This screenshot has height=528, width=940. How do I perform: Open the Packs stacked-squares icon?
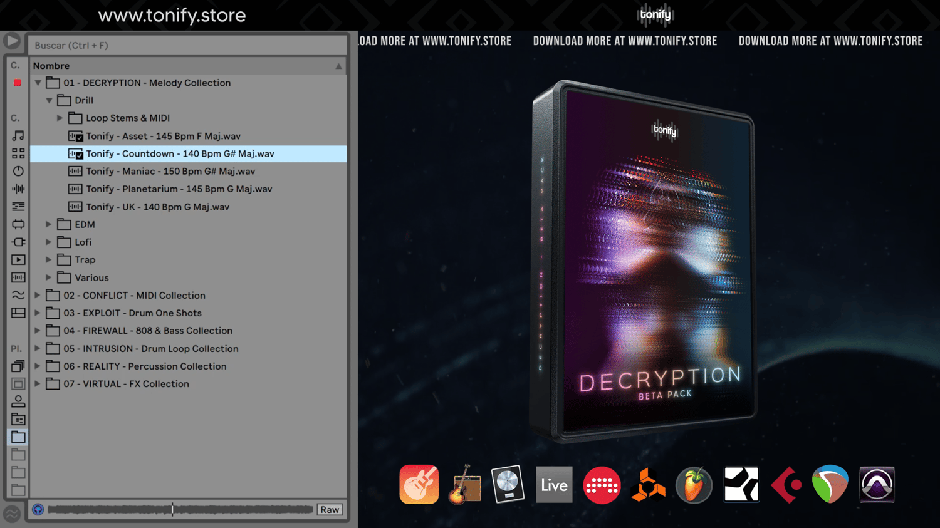[18, 366]
